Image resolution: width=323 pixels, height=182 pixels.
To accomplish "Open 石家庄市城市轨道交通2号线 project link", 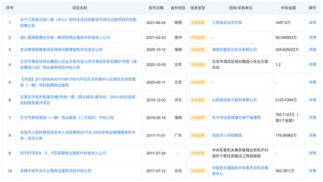I will (79, 100).
